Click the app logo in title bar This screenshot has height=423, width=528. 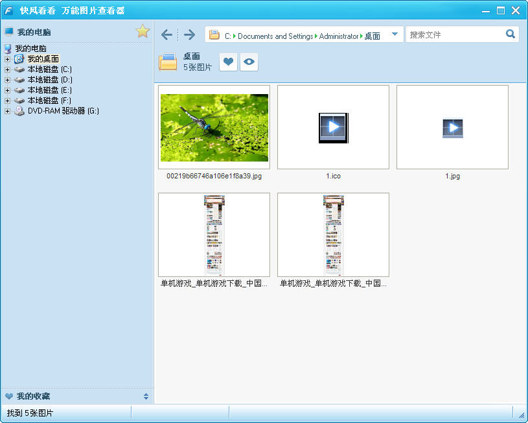pos(8,10)
